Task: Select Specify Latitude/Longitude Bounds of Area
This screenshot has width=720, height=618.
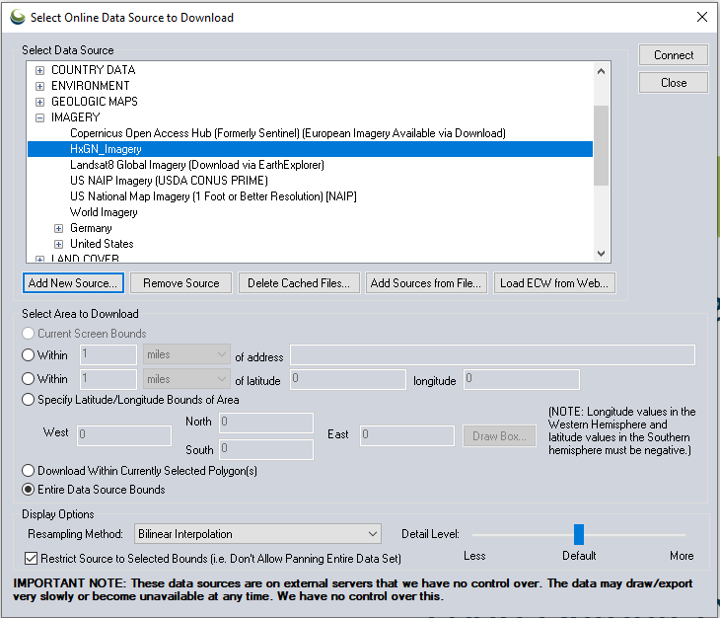Action: pyautogui.click(x=29, y=400)
